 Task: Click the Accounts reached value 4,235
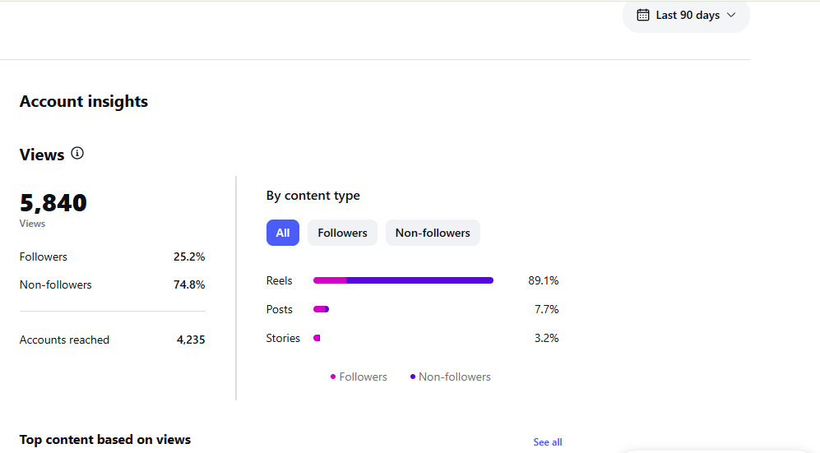coord(191,340)
